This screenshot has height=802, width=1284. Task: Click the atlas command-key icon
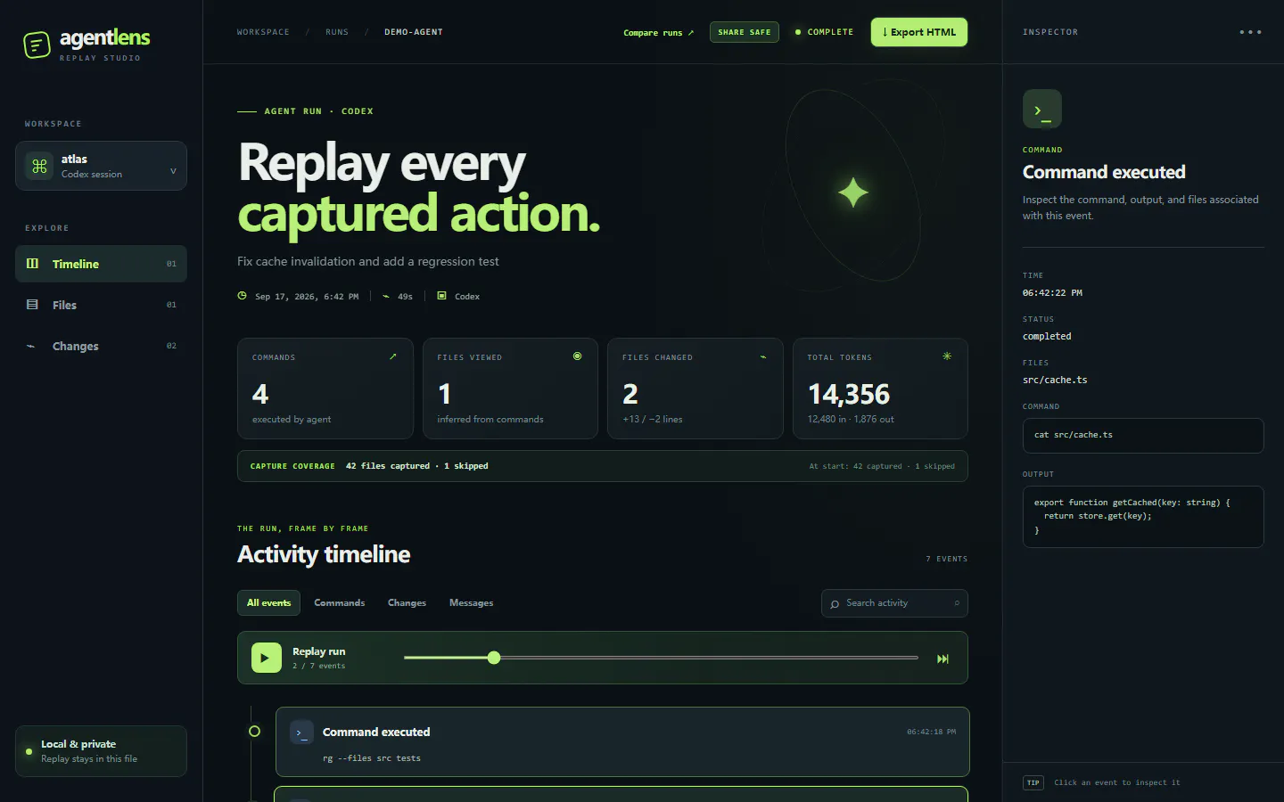pos(39,166)
